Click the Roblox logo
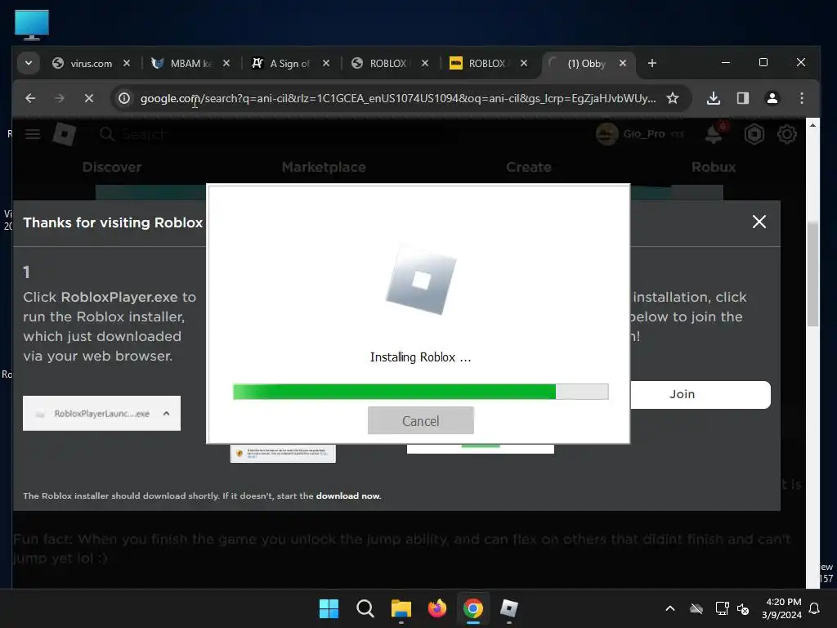837x628 pixels. click(x=64, y=134)
